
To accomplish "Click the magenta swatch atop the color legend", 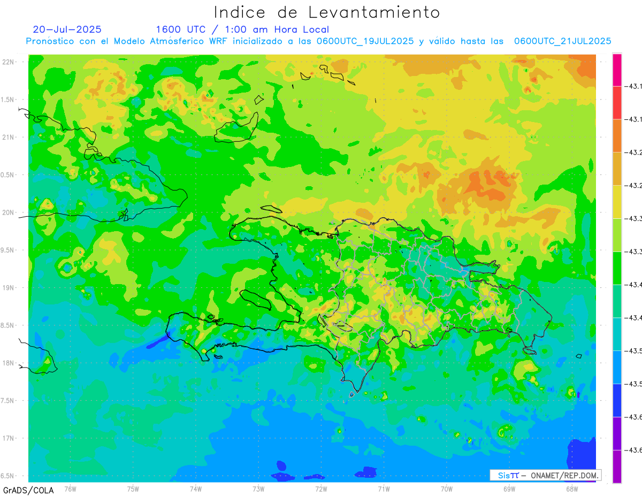I will 617,70.
